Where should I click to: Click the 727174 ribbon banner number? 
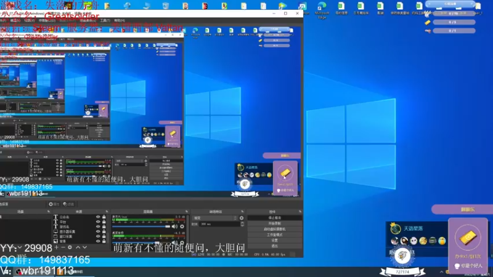click(x=402, y=271)
